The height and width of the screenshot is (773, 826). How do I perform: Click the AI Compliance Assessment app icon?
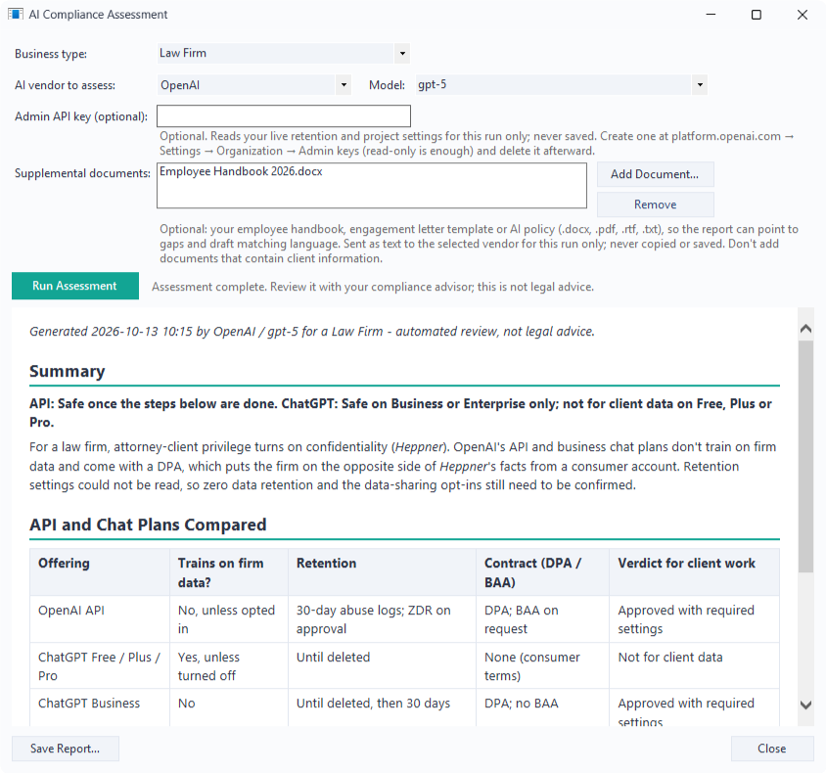click(16, 15)
